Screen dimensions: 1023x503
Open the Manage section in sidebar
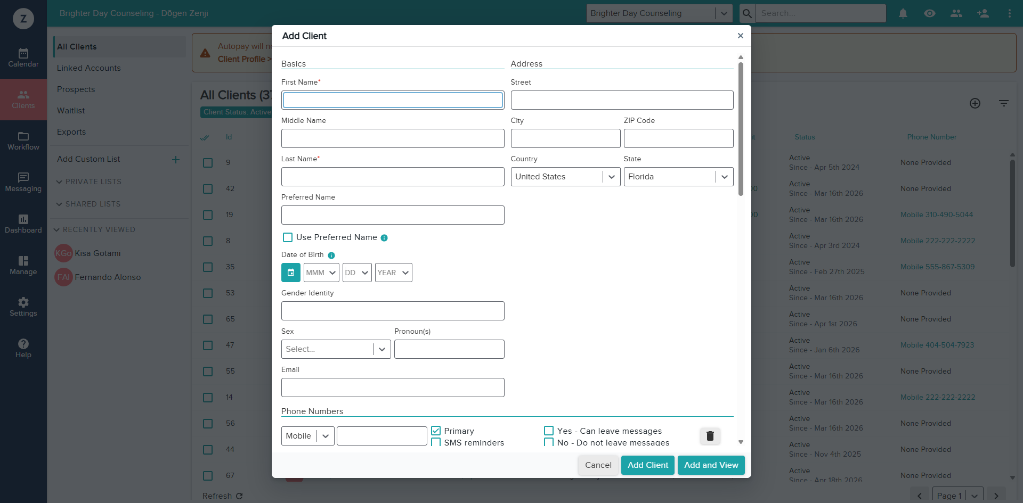tap(23, 266)
